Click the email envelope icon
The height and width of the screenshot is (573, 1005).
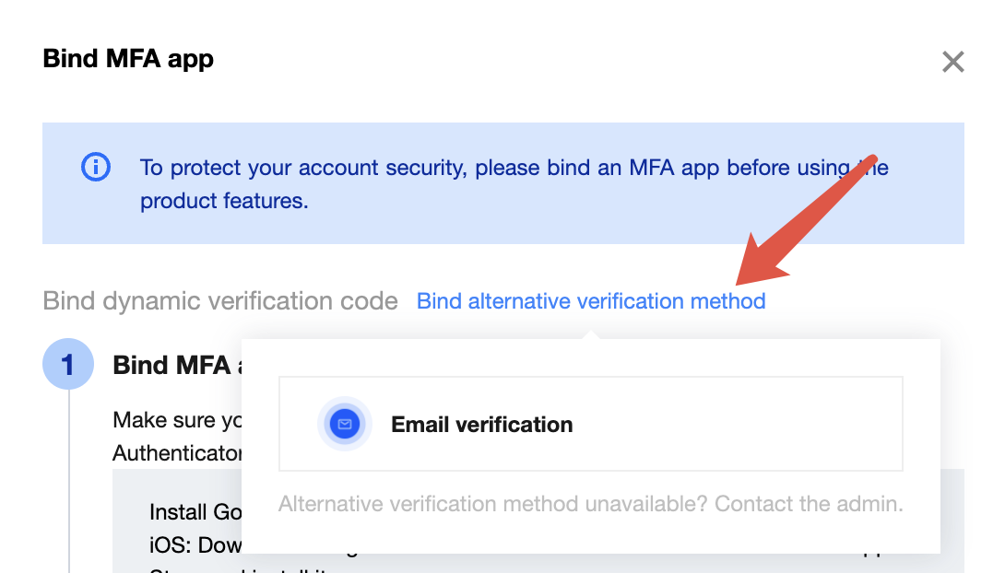(x=344, y=424)
